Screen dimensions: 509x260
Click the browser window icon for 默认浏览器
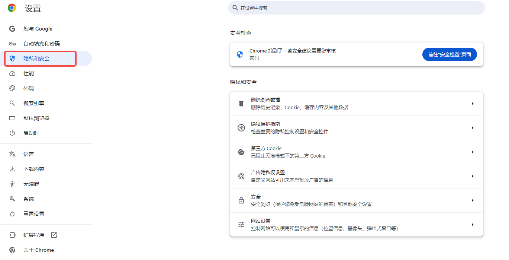tap(12, 118)
